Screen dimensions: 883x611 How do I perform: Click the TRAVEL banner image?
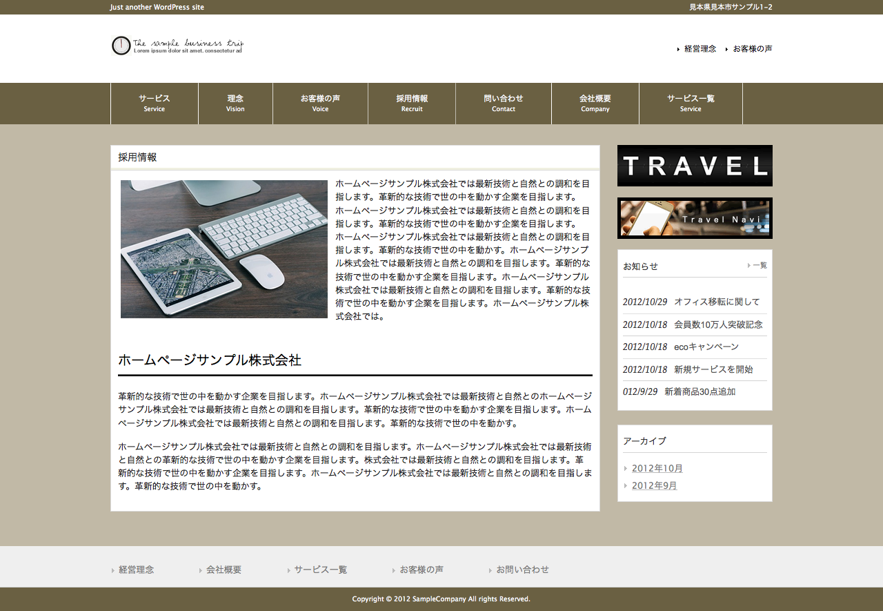(x=695, y=166)
